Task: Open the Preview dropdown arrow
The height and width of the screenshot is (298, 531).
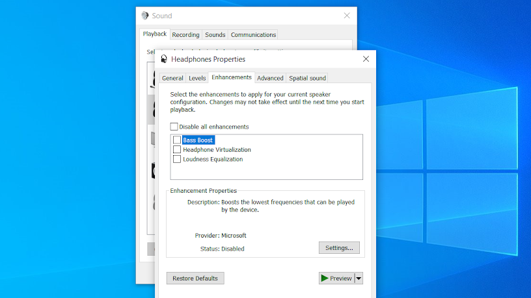Action: pyautogui.click(x=359, y=279)
